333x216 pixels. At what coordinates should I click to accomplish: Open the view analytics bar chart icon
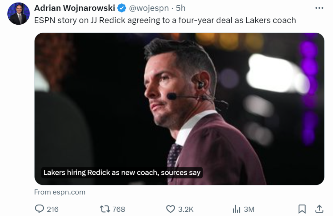(237, 209)
